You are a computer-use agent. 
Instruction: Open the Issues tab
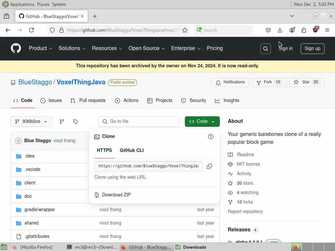pos(51,100)
